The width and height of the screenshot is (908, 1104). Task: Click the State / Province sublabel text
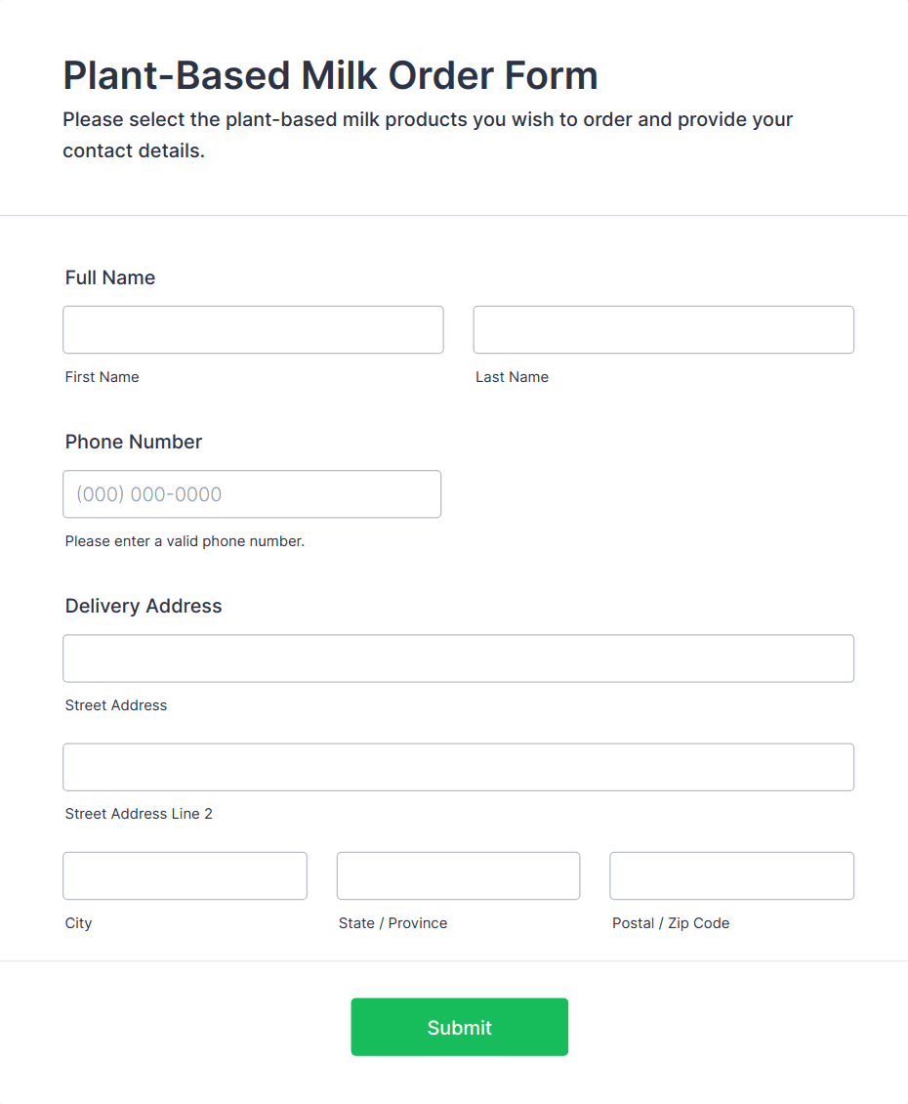392,923
